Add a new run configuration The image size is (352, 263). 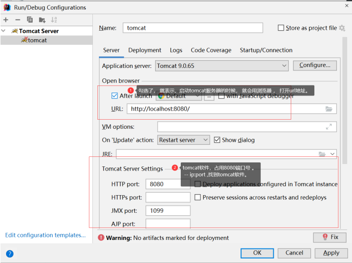6,20
